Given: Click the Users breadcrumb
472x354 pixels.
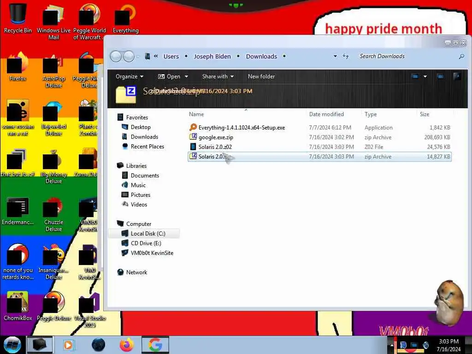Looking at the screenshot, I should (x=171, y=56).
